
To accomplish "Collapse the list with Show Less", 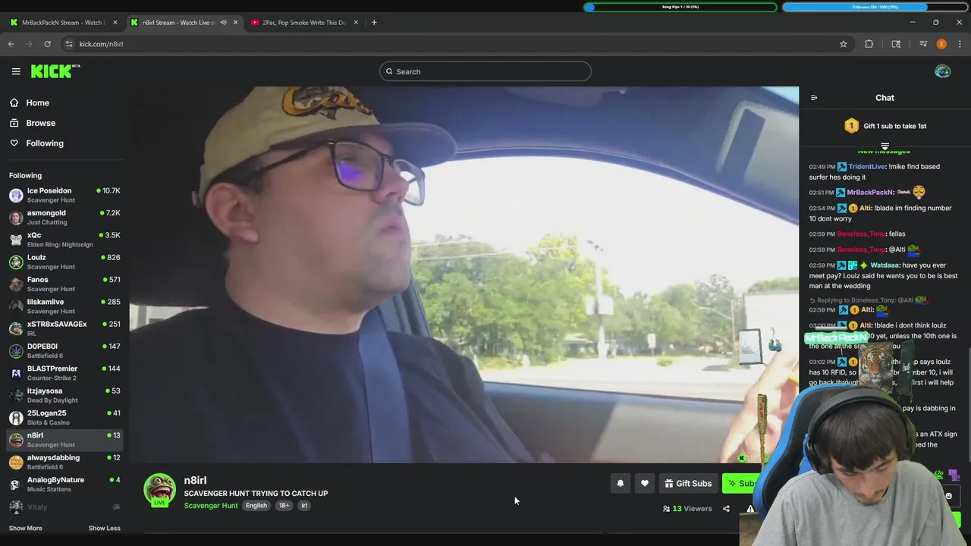I will pos(105,529).
